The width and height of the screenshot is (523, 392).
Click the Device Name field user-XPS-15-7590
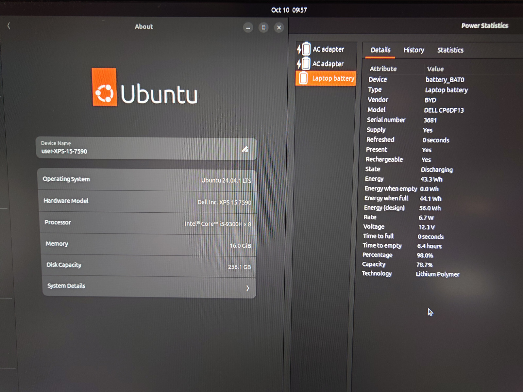coord(146,148)
